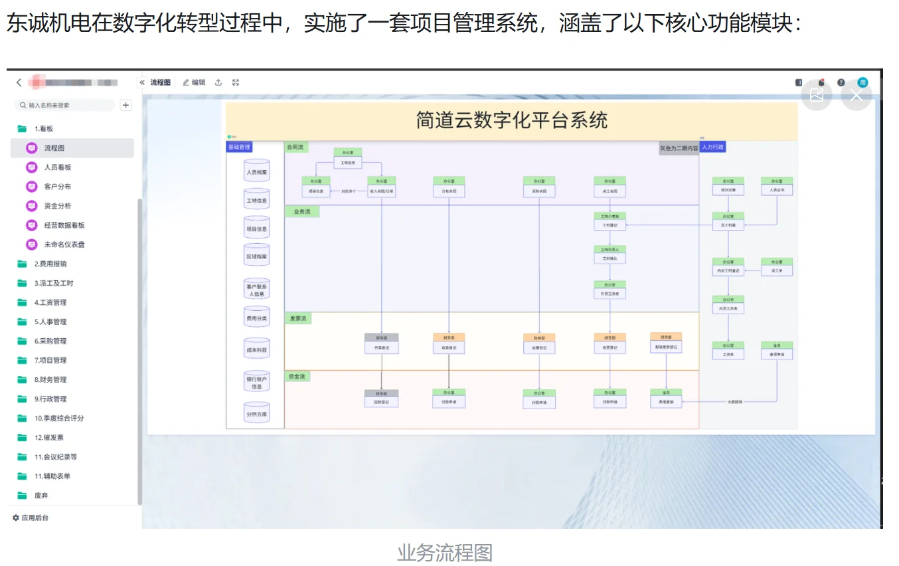
Task: Click the + button to create new item
Action: tap(125, 105)
